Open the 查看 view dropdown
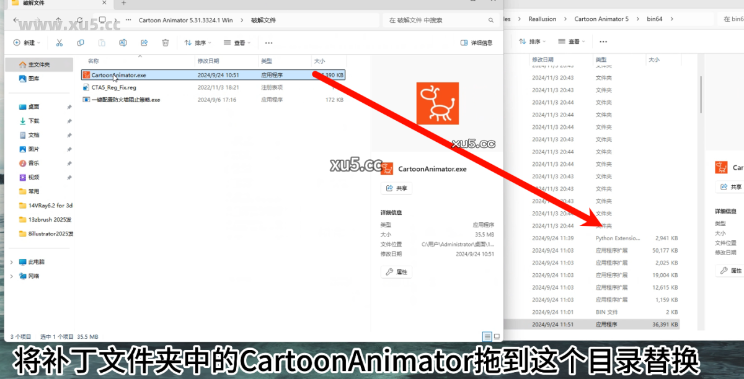The width and height of the screenshot is (744, 379). pos(239,43)
